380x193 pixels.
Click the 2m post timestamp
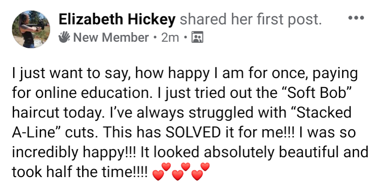(170, 38)
